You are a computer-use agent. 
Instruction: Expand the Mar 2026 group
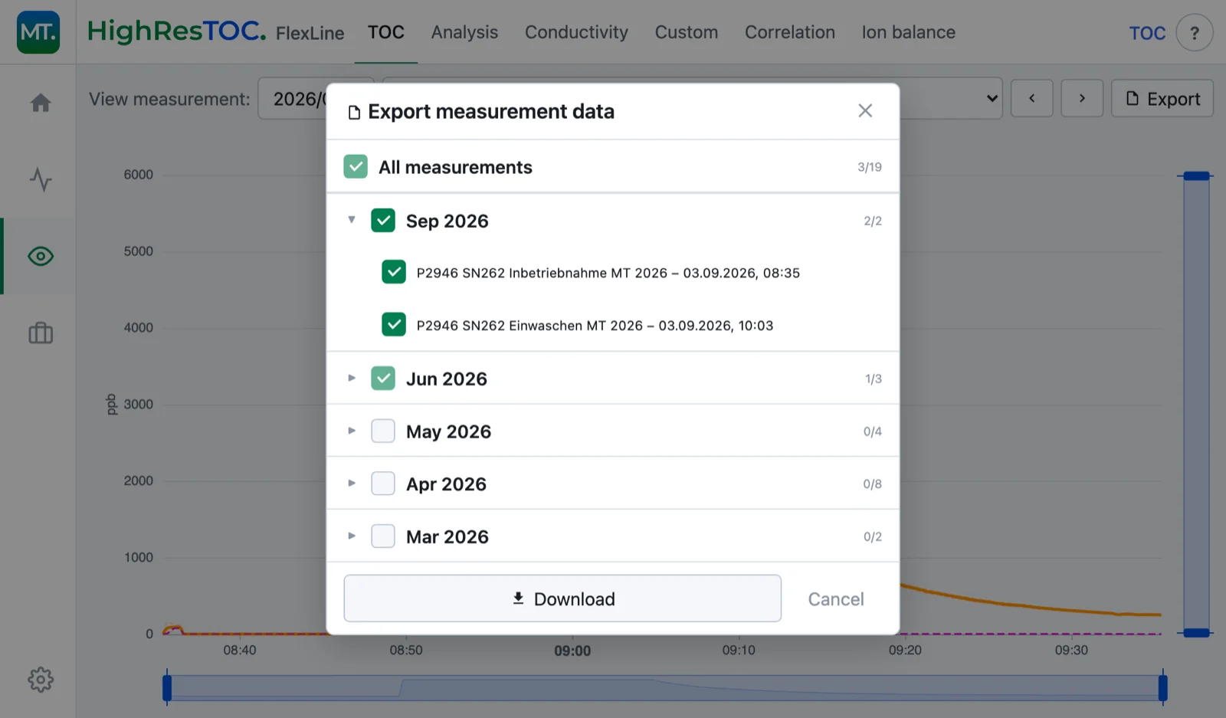coord(352,536)
